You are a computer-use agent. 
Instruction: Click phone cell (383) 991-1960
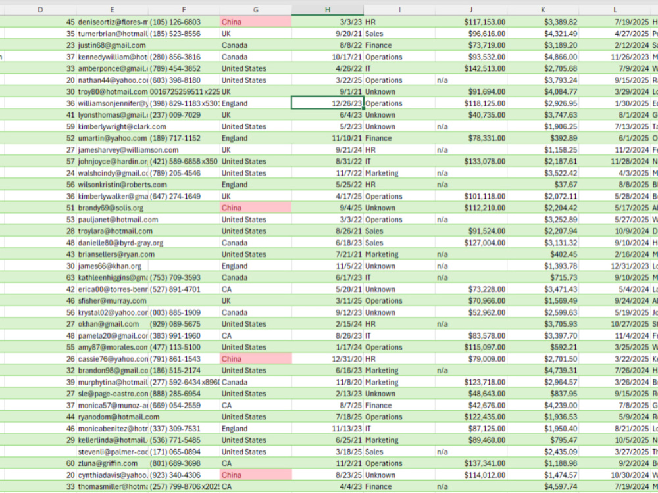184,335
